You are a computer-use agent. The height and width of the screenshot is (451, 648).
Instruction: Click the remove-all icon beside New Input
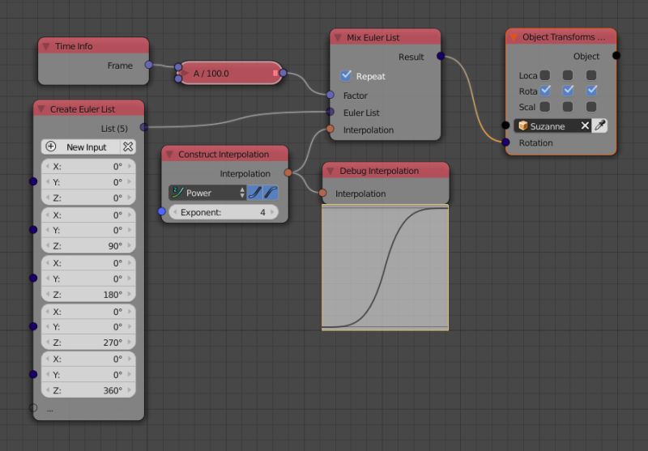(128, 147)
